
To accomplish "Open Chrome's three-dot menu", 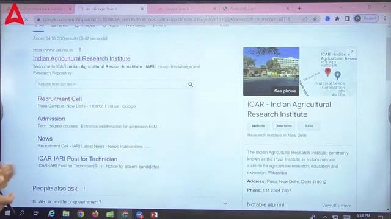I will (386, 18).
